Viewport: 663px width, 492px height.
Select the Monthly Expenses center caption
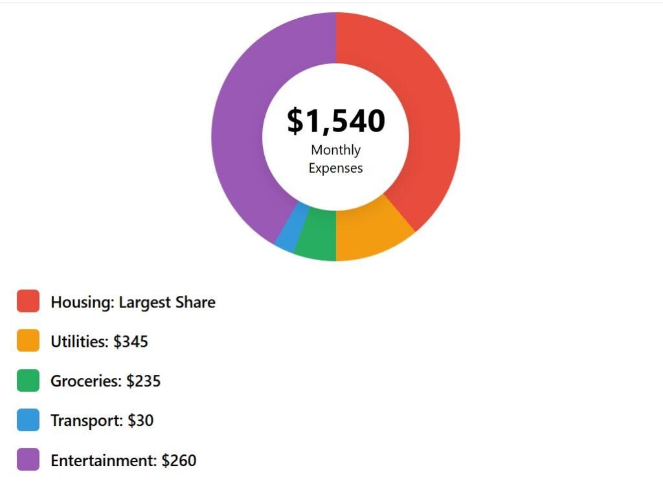tap(335, 159)
